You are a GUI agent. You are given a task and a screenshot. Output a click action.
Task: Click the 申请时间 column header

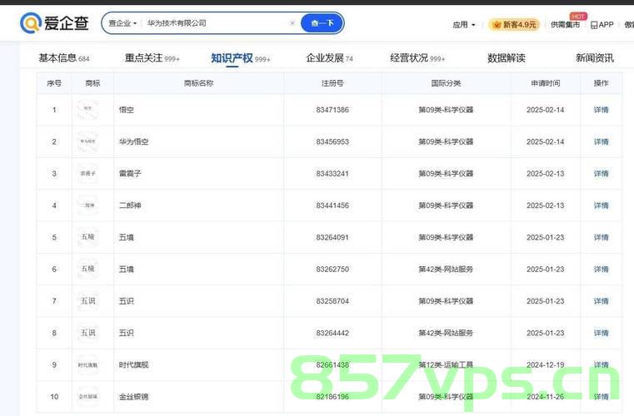click(545, 83)
